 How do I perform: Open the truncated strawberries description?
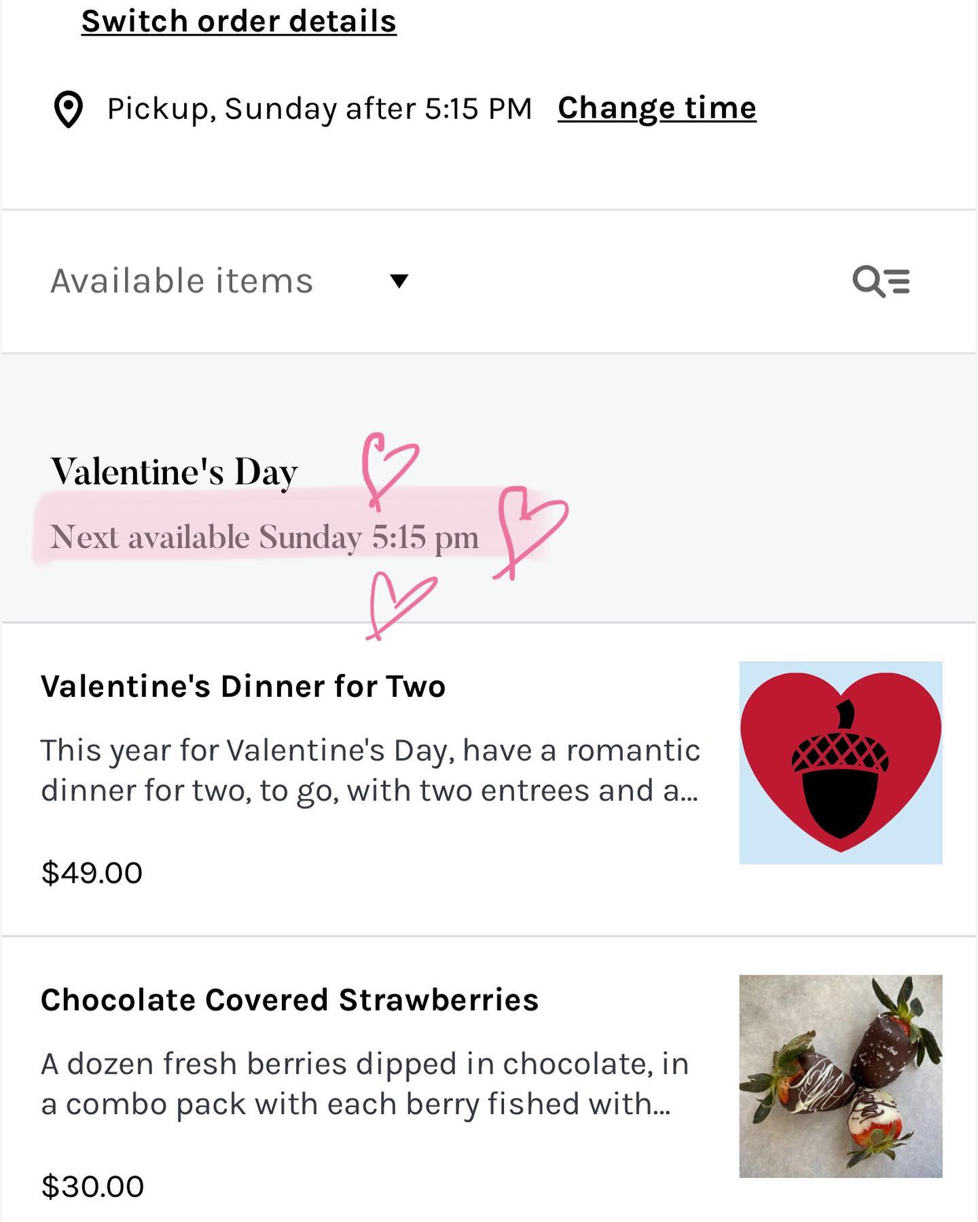[365, 1084]
